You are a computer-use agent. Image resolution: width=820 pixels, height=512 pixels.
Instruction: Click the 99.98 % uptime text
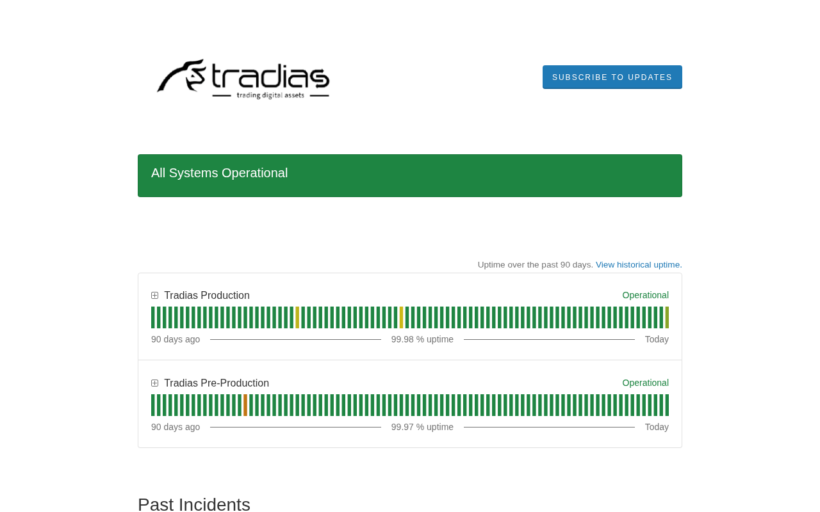(422, 339)
